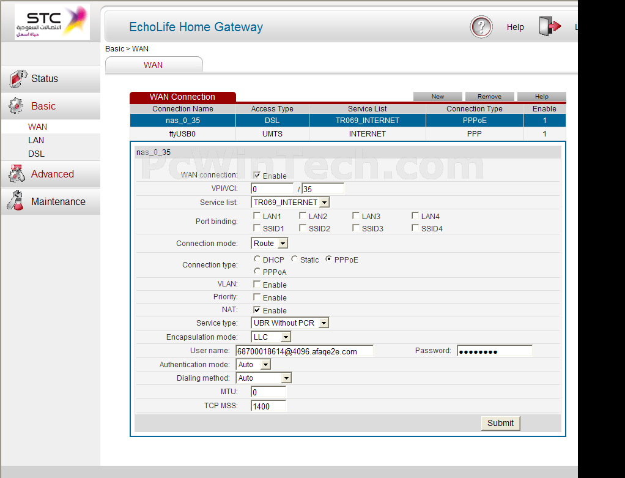The image size is (625, 478).
Task: Select PPPoE connection type
Action: click(x=328, y=259)
